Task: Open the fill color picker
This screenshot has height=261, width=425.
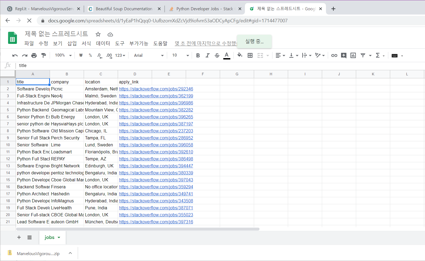Action: tap(240, 55)
